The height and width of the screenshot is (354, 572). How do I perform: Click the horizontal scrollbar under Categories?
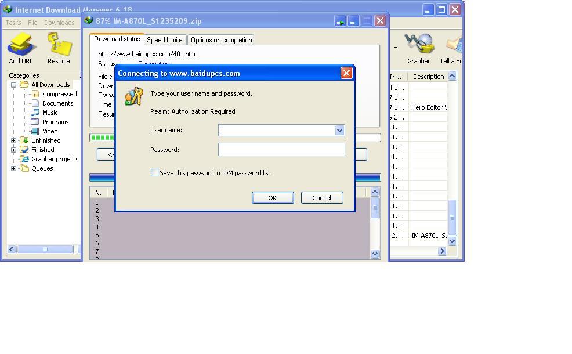(45, 250)
